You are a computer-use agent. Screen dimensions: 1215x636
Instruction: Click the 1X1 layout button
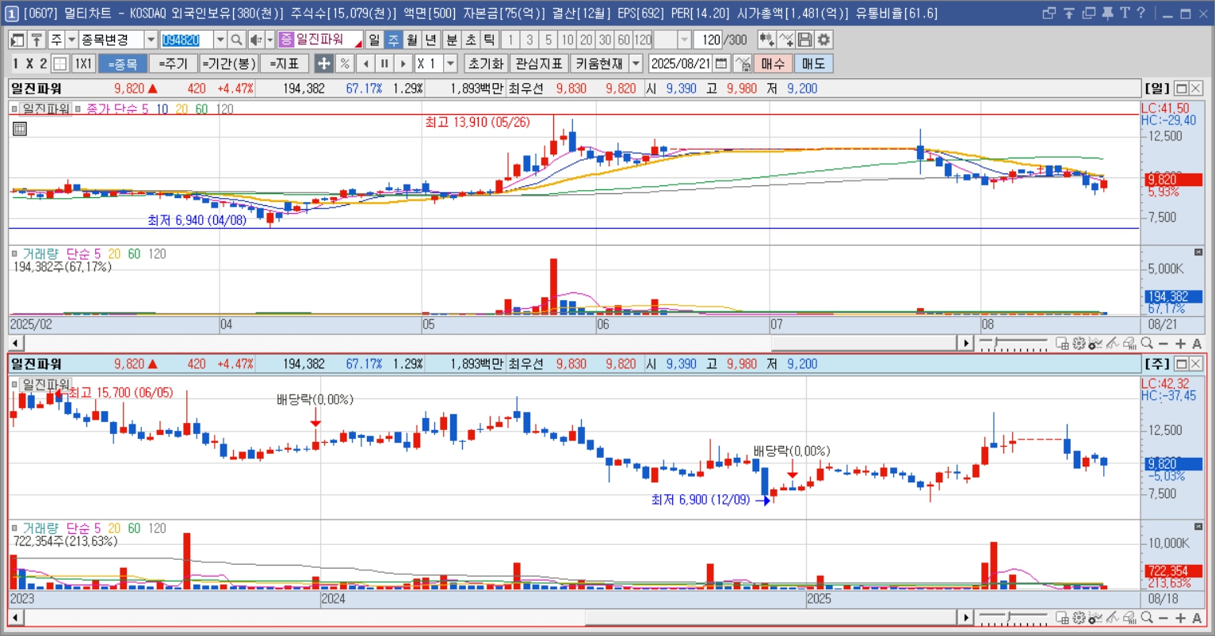[x=83, y=63]
